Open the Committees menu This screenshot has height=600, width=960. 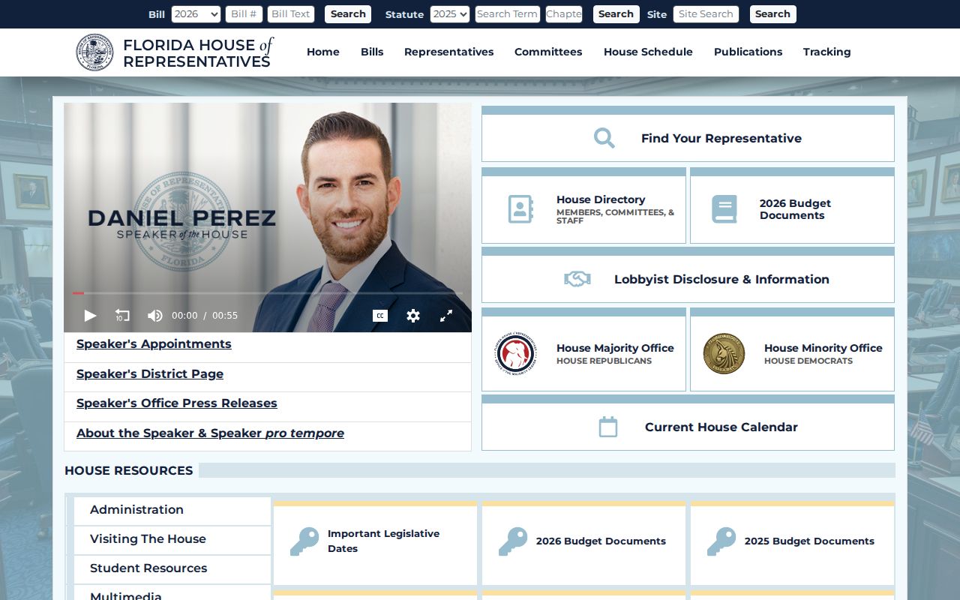point(548,52)
